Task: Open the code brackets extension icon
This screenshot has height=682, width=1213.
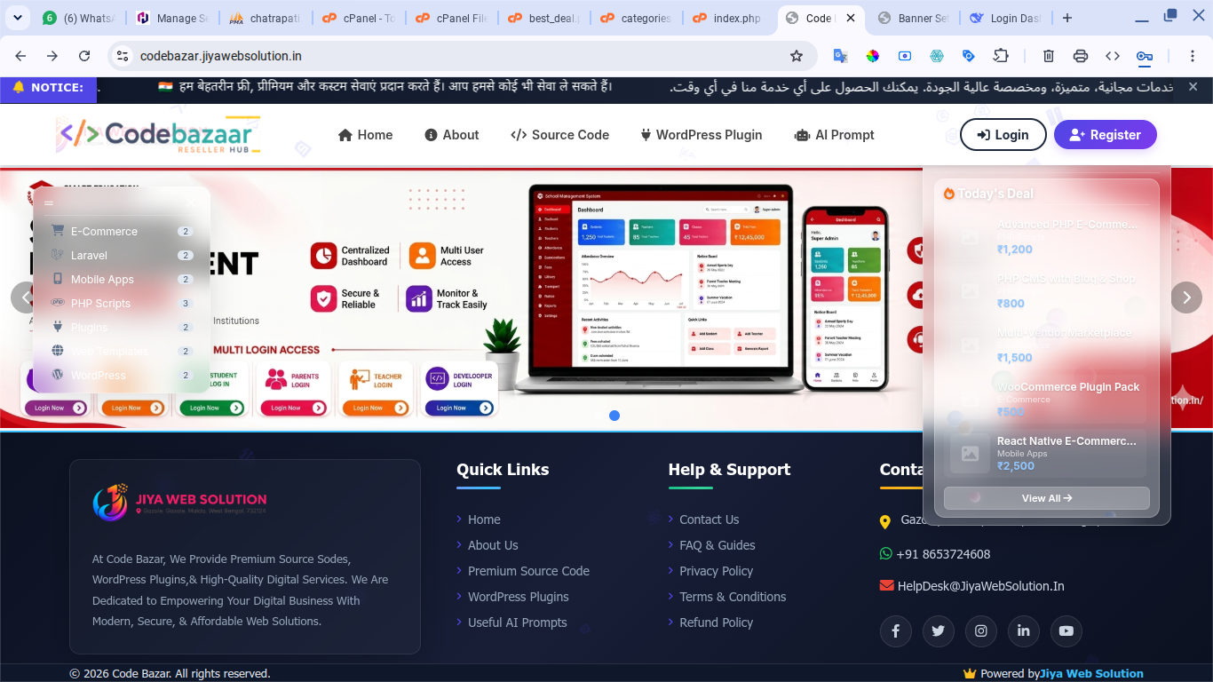Action: [x=1113, y=56]
